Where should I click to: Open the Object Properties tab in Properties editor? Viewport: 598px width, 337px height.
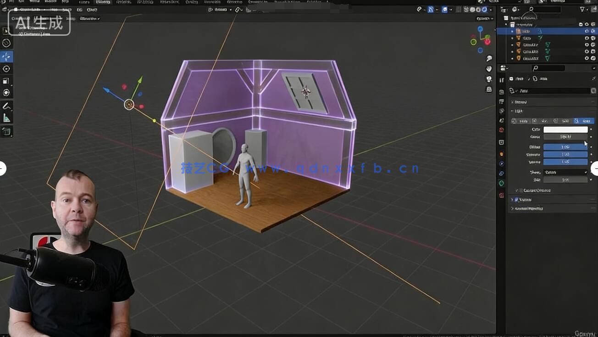coord(501,154)
